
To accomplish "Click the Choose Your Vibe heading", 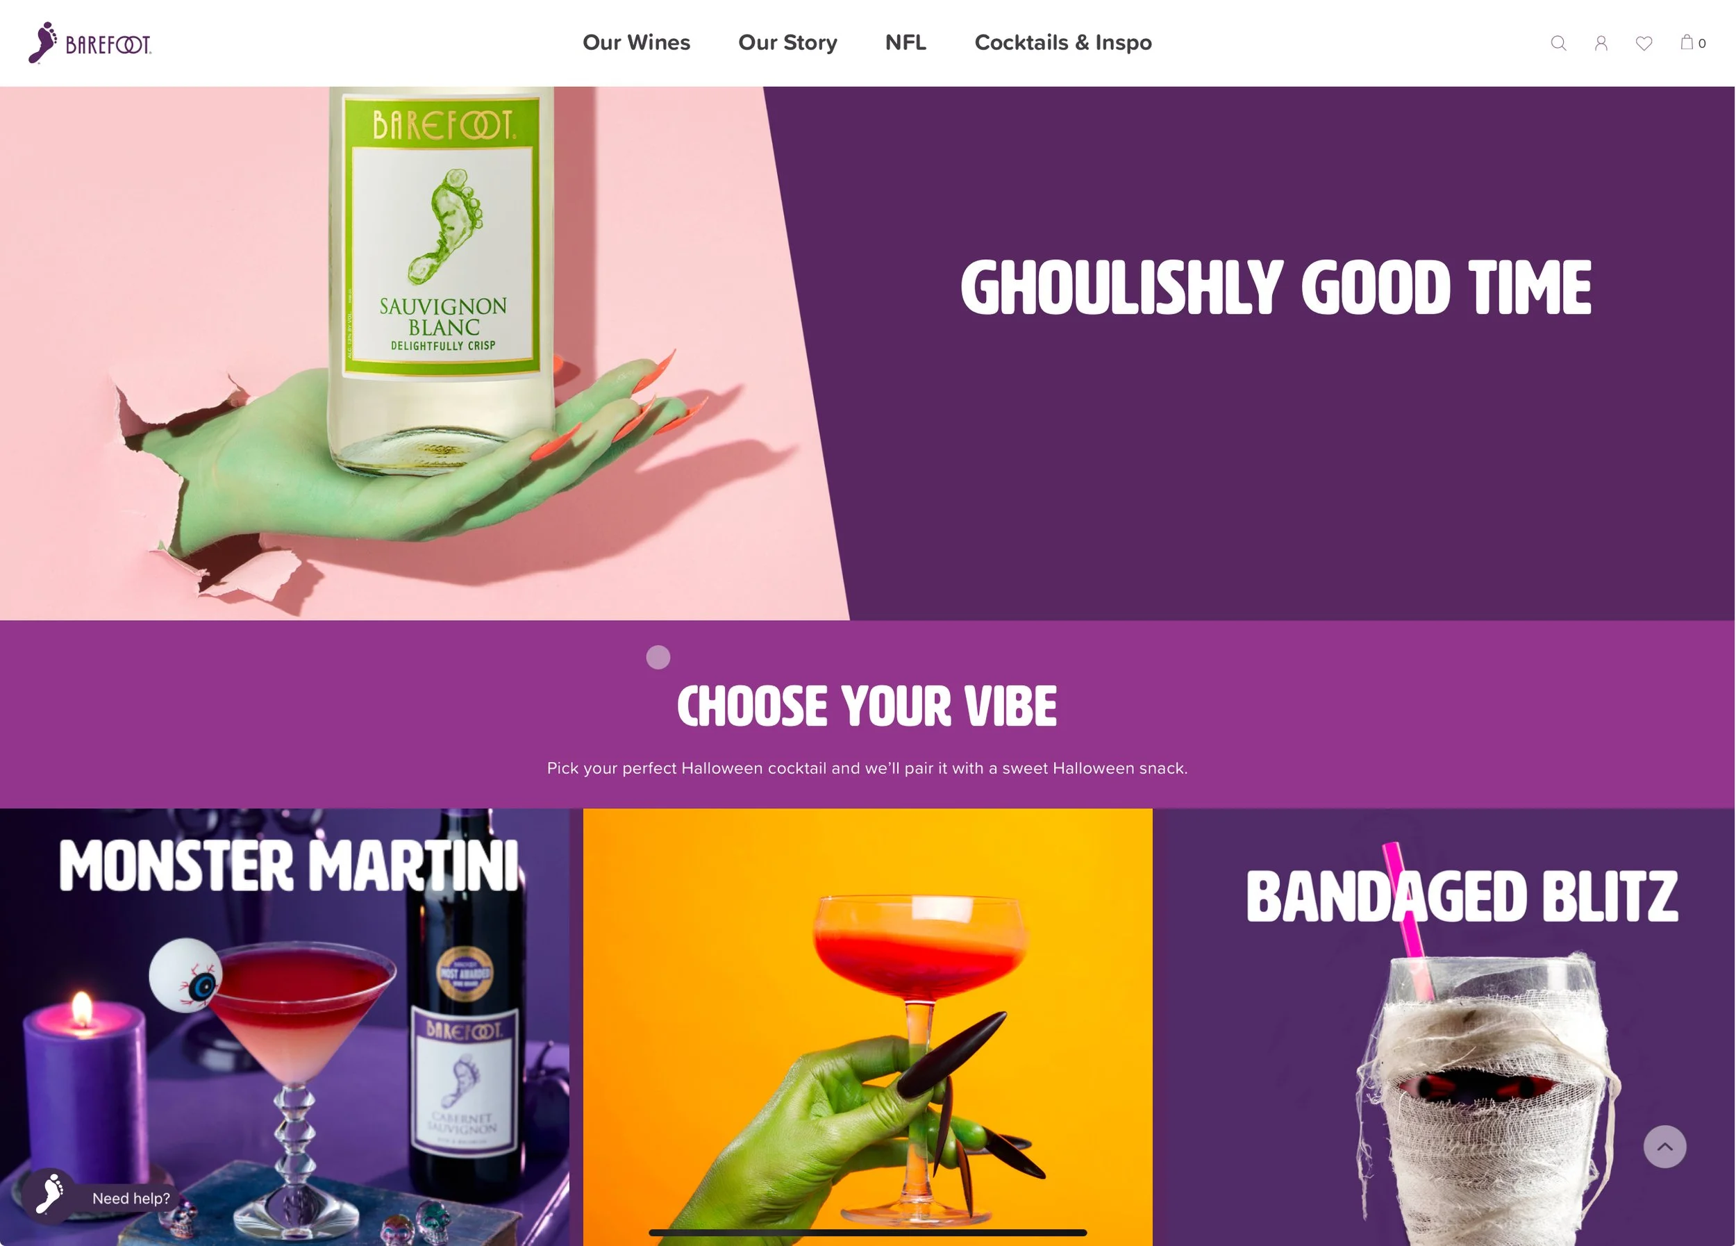I will (867, 706).
